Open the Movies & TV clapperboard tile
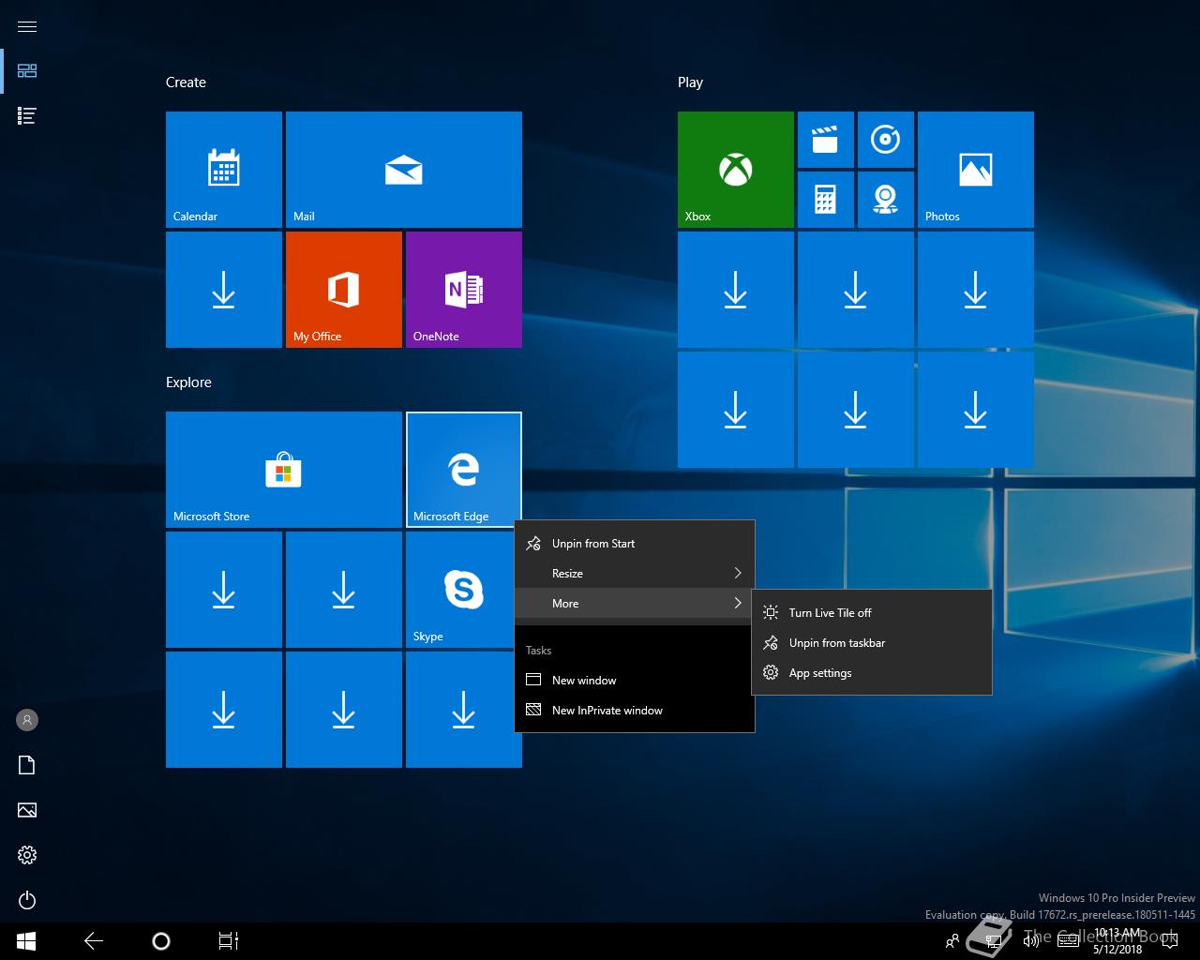1200x960 pixels. pos(826,140)
